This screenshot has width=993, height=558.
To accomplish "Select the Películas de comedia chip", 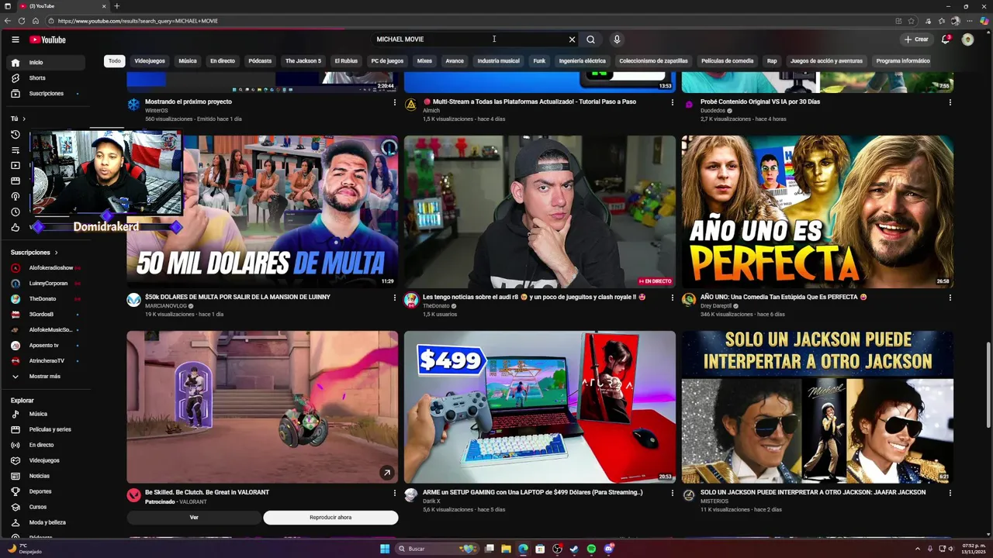I will pyautogui.click(x=727, y=60).
